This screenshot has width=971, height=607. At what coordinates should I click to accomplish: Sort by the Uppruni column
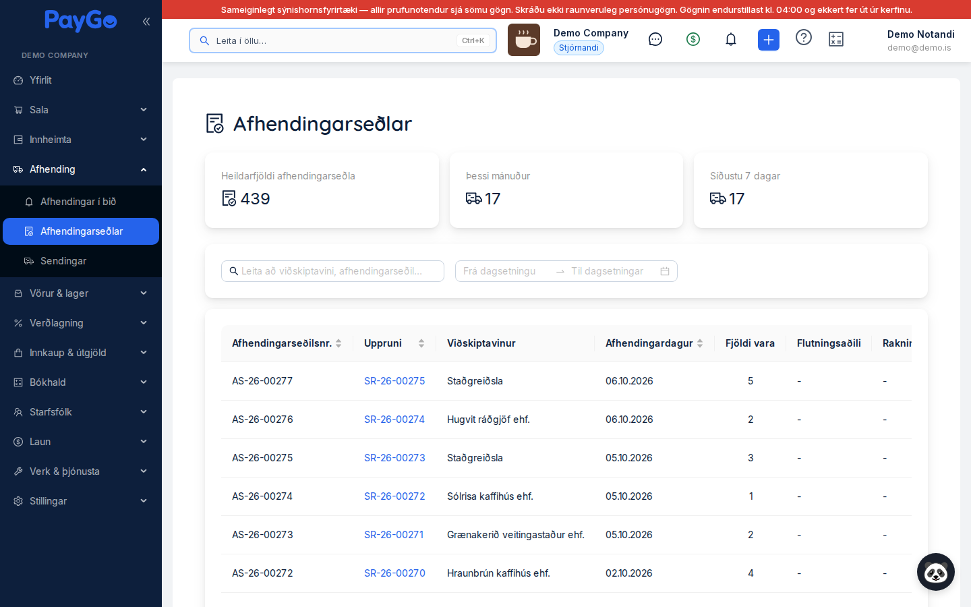(394, 343)
